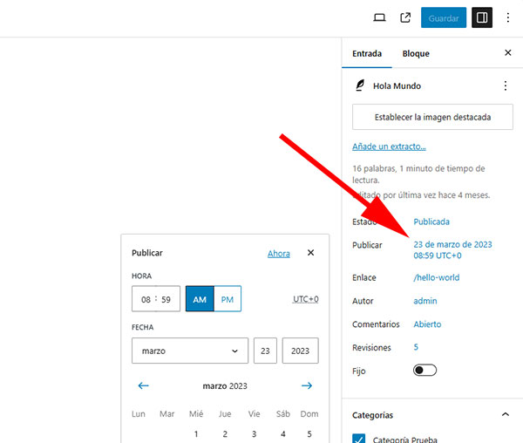Open the 5 revisions
The image size is (523, 443).
(416, 347)
